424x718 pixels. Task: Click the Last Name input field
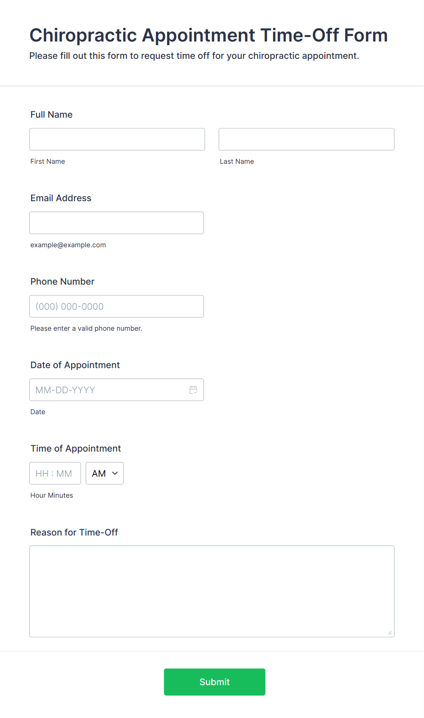[306, 139]
